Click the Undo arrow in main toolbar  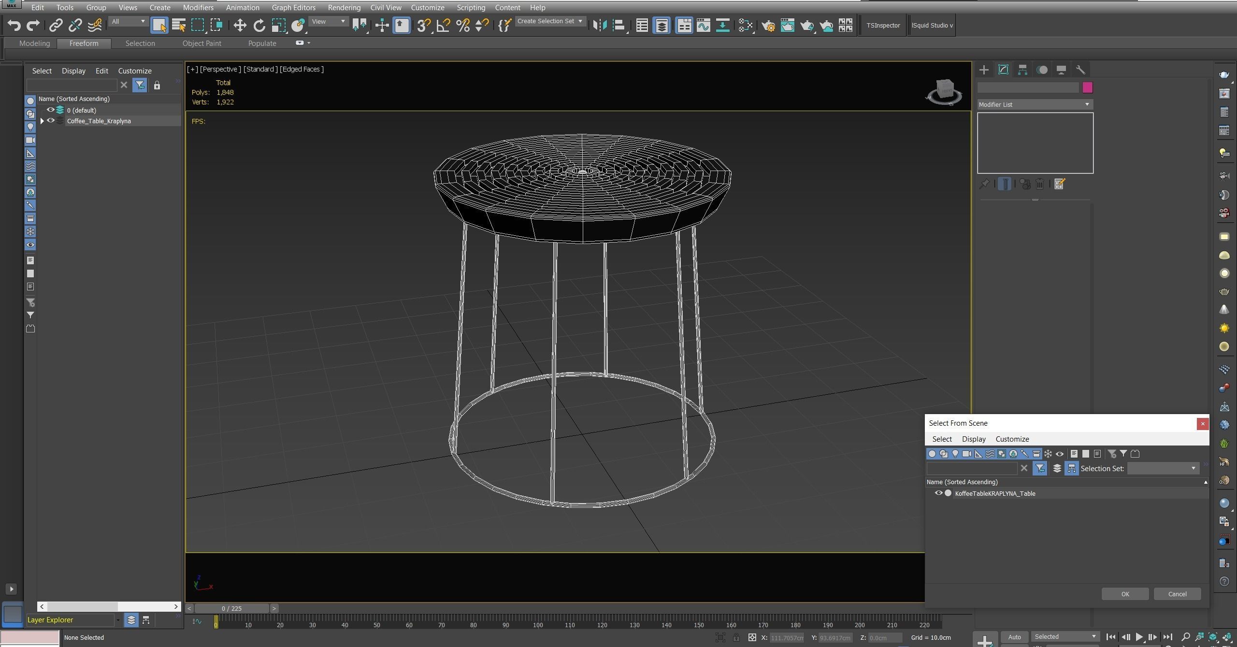coord(14,25)
